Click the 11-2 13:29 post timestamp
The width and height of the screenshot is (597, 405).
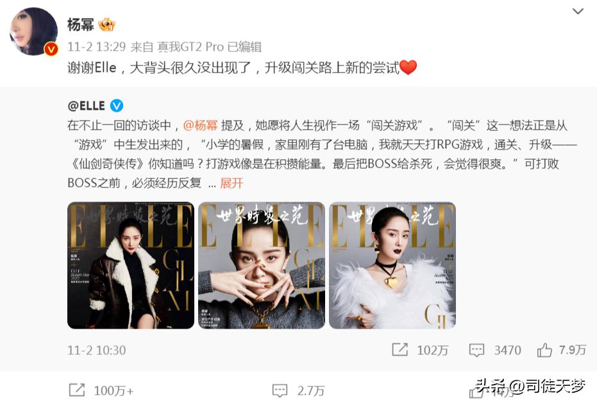click(x=97, y=47)
